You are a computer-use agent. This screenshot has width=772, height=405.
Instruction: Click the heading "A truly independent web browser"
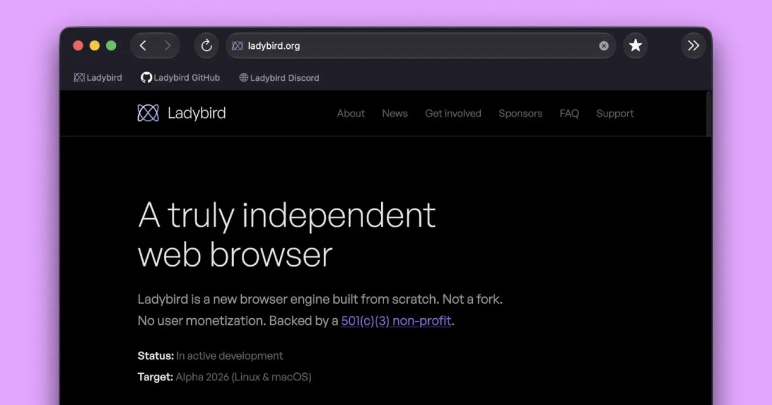[286, 234]
